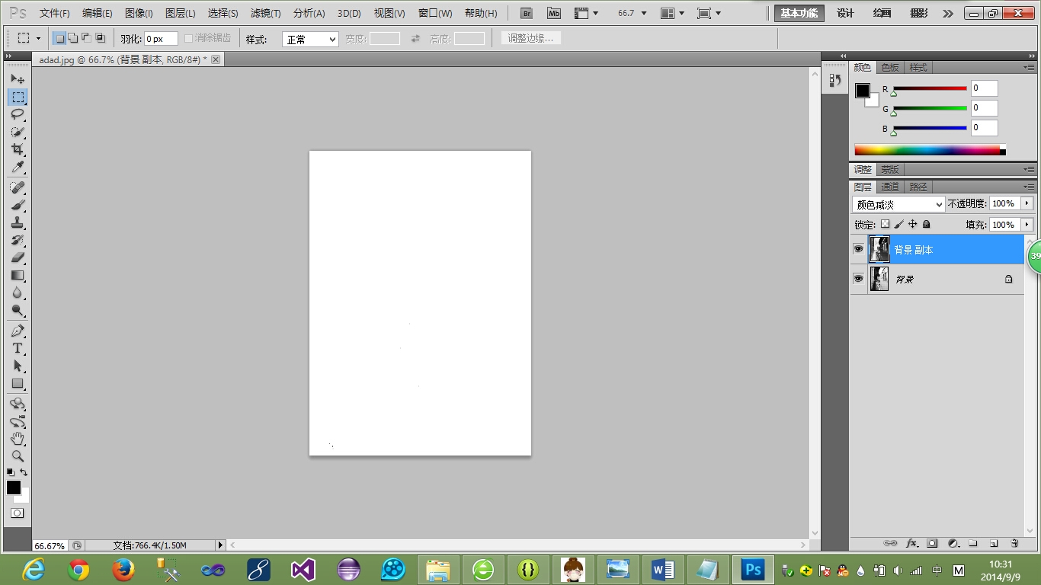The height and width of the screenshot is (585, 1041).
Task: Open Arrange Documents dropdown
Action: (x=672, y=13)
